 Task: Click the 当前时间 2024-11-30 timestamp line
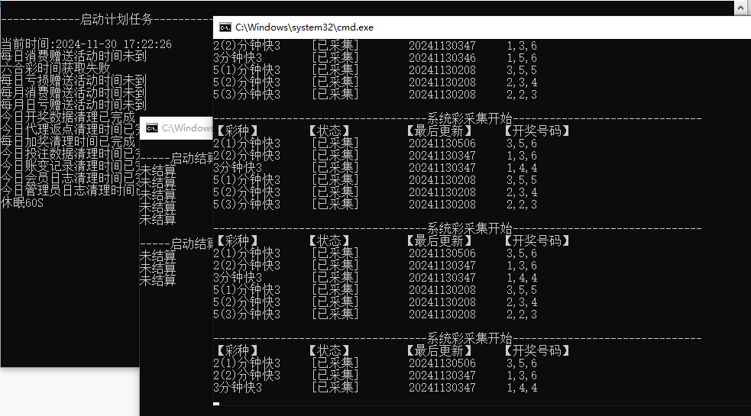86,45
